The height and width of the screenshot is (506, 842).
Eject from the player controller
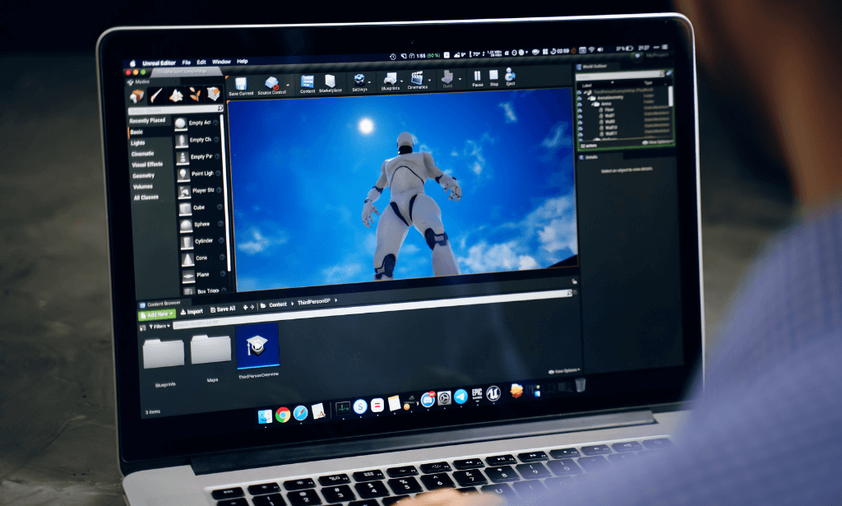pyautogui.click(x=510, y=75)
